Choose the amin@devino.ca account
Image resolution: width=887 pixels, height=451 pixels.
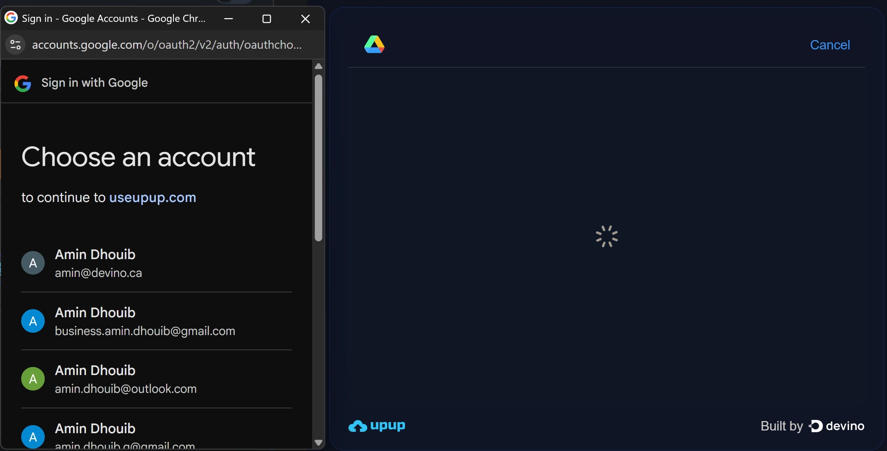156,263
